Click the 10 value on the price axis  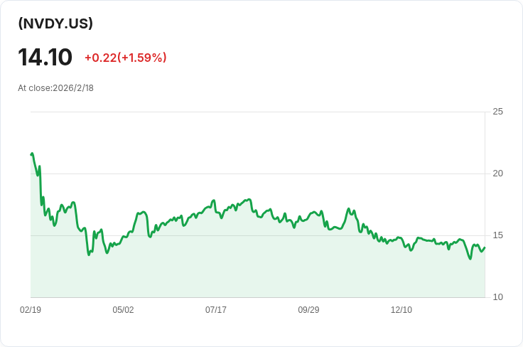[497, 297]
